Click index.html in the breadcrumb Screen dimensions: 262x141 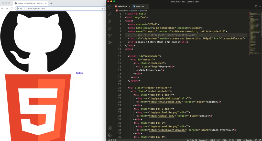click(123, 10)
